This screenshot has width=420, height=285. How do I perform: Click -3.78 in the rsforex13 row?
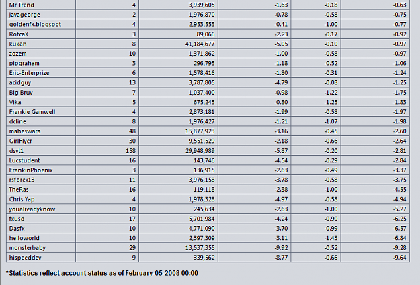(x=282, y=180)
